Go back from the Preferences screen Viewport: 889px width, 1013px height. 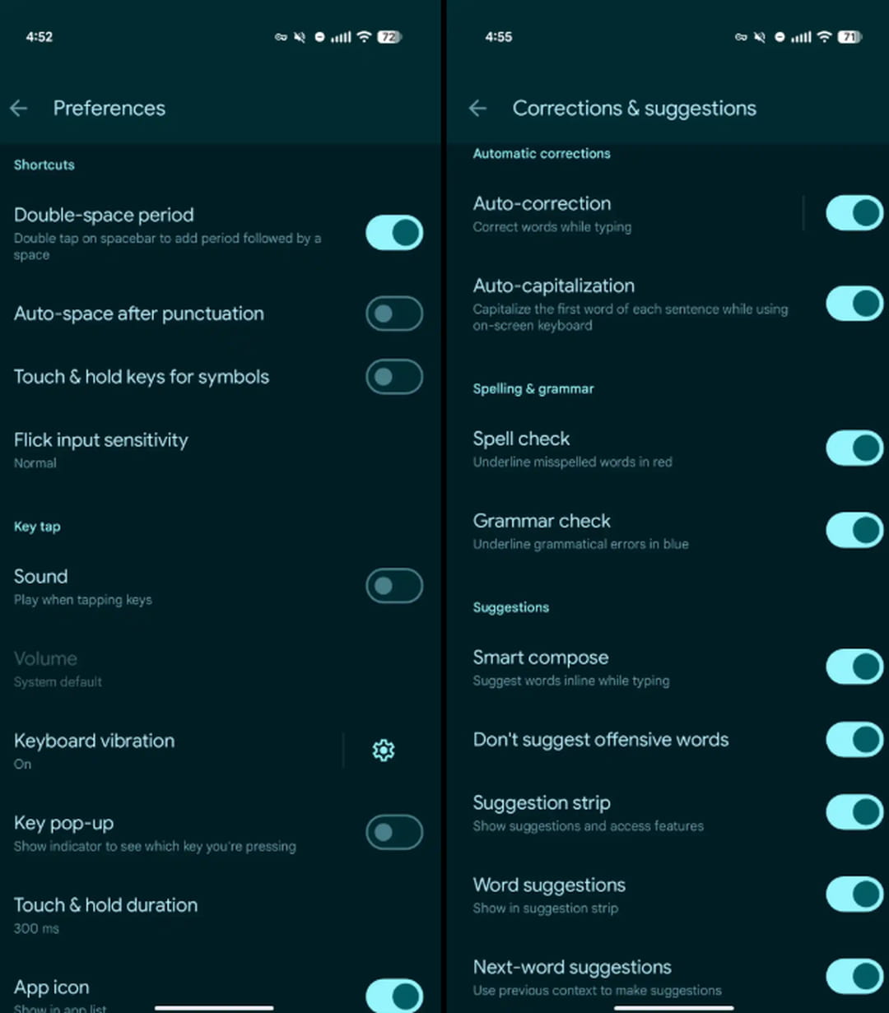pos(19,109)
